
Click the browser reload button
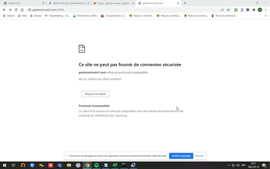(15, 10)
